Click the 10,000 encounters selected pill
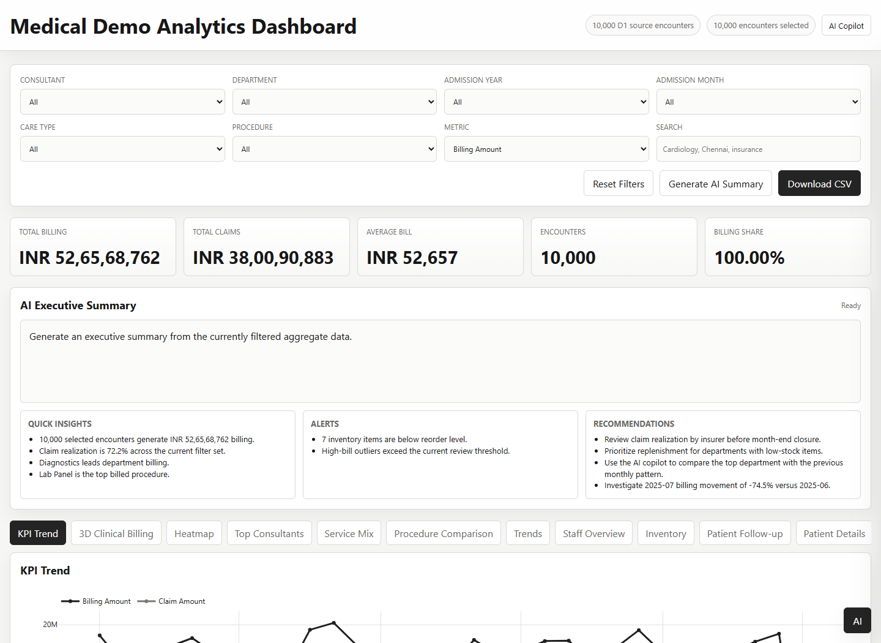 click(761, 25)
